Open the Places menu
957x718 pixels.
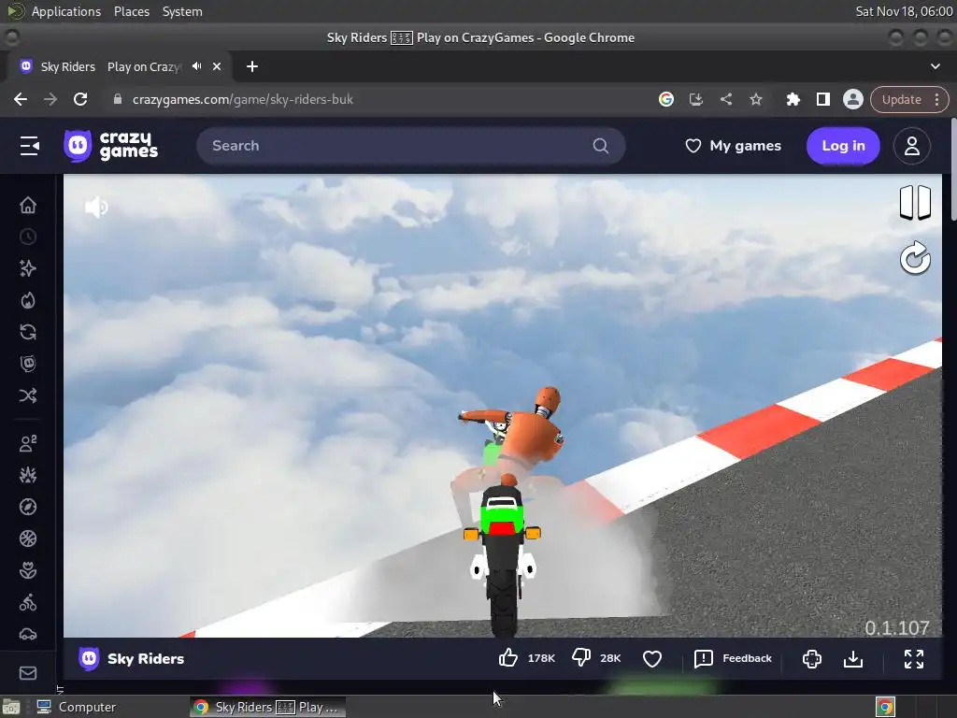point(131,11)
